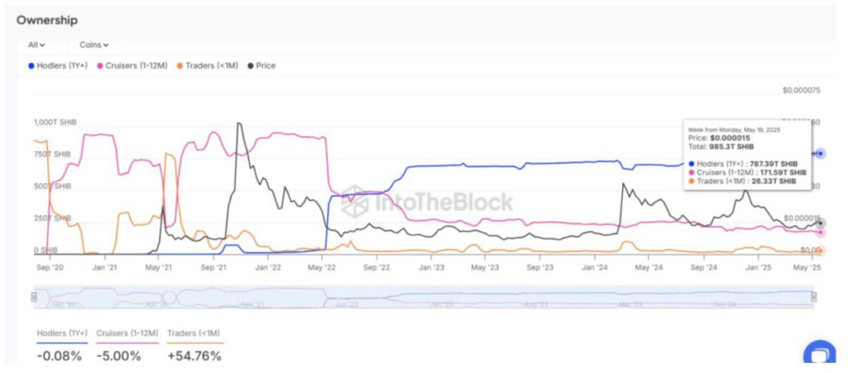Click the right range navigator handle
This screenshot has width=861, height=373.
click(x=814, y=297)
